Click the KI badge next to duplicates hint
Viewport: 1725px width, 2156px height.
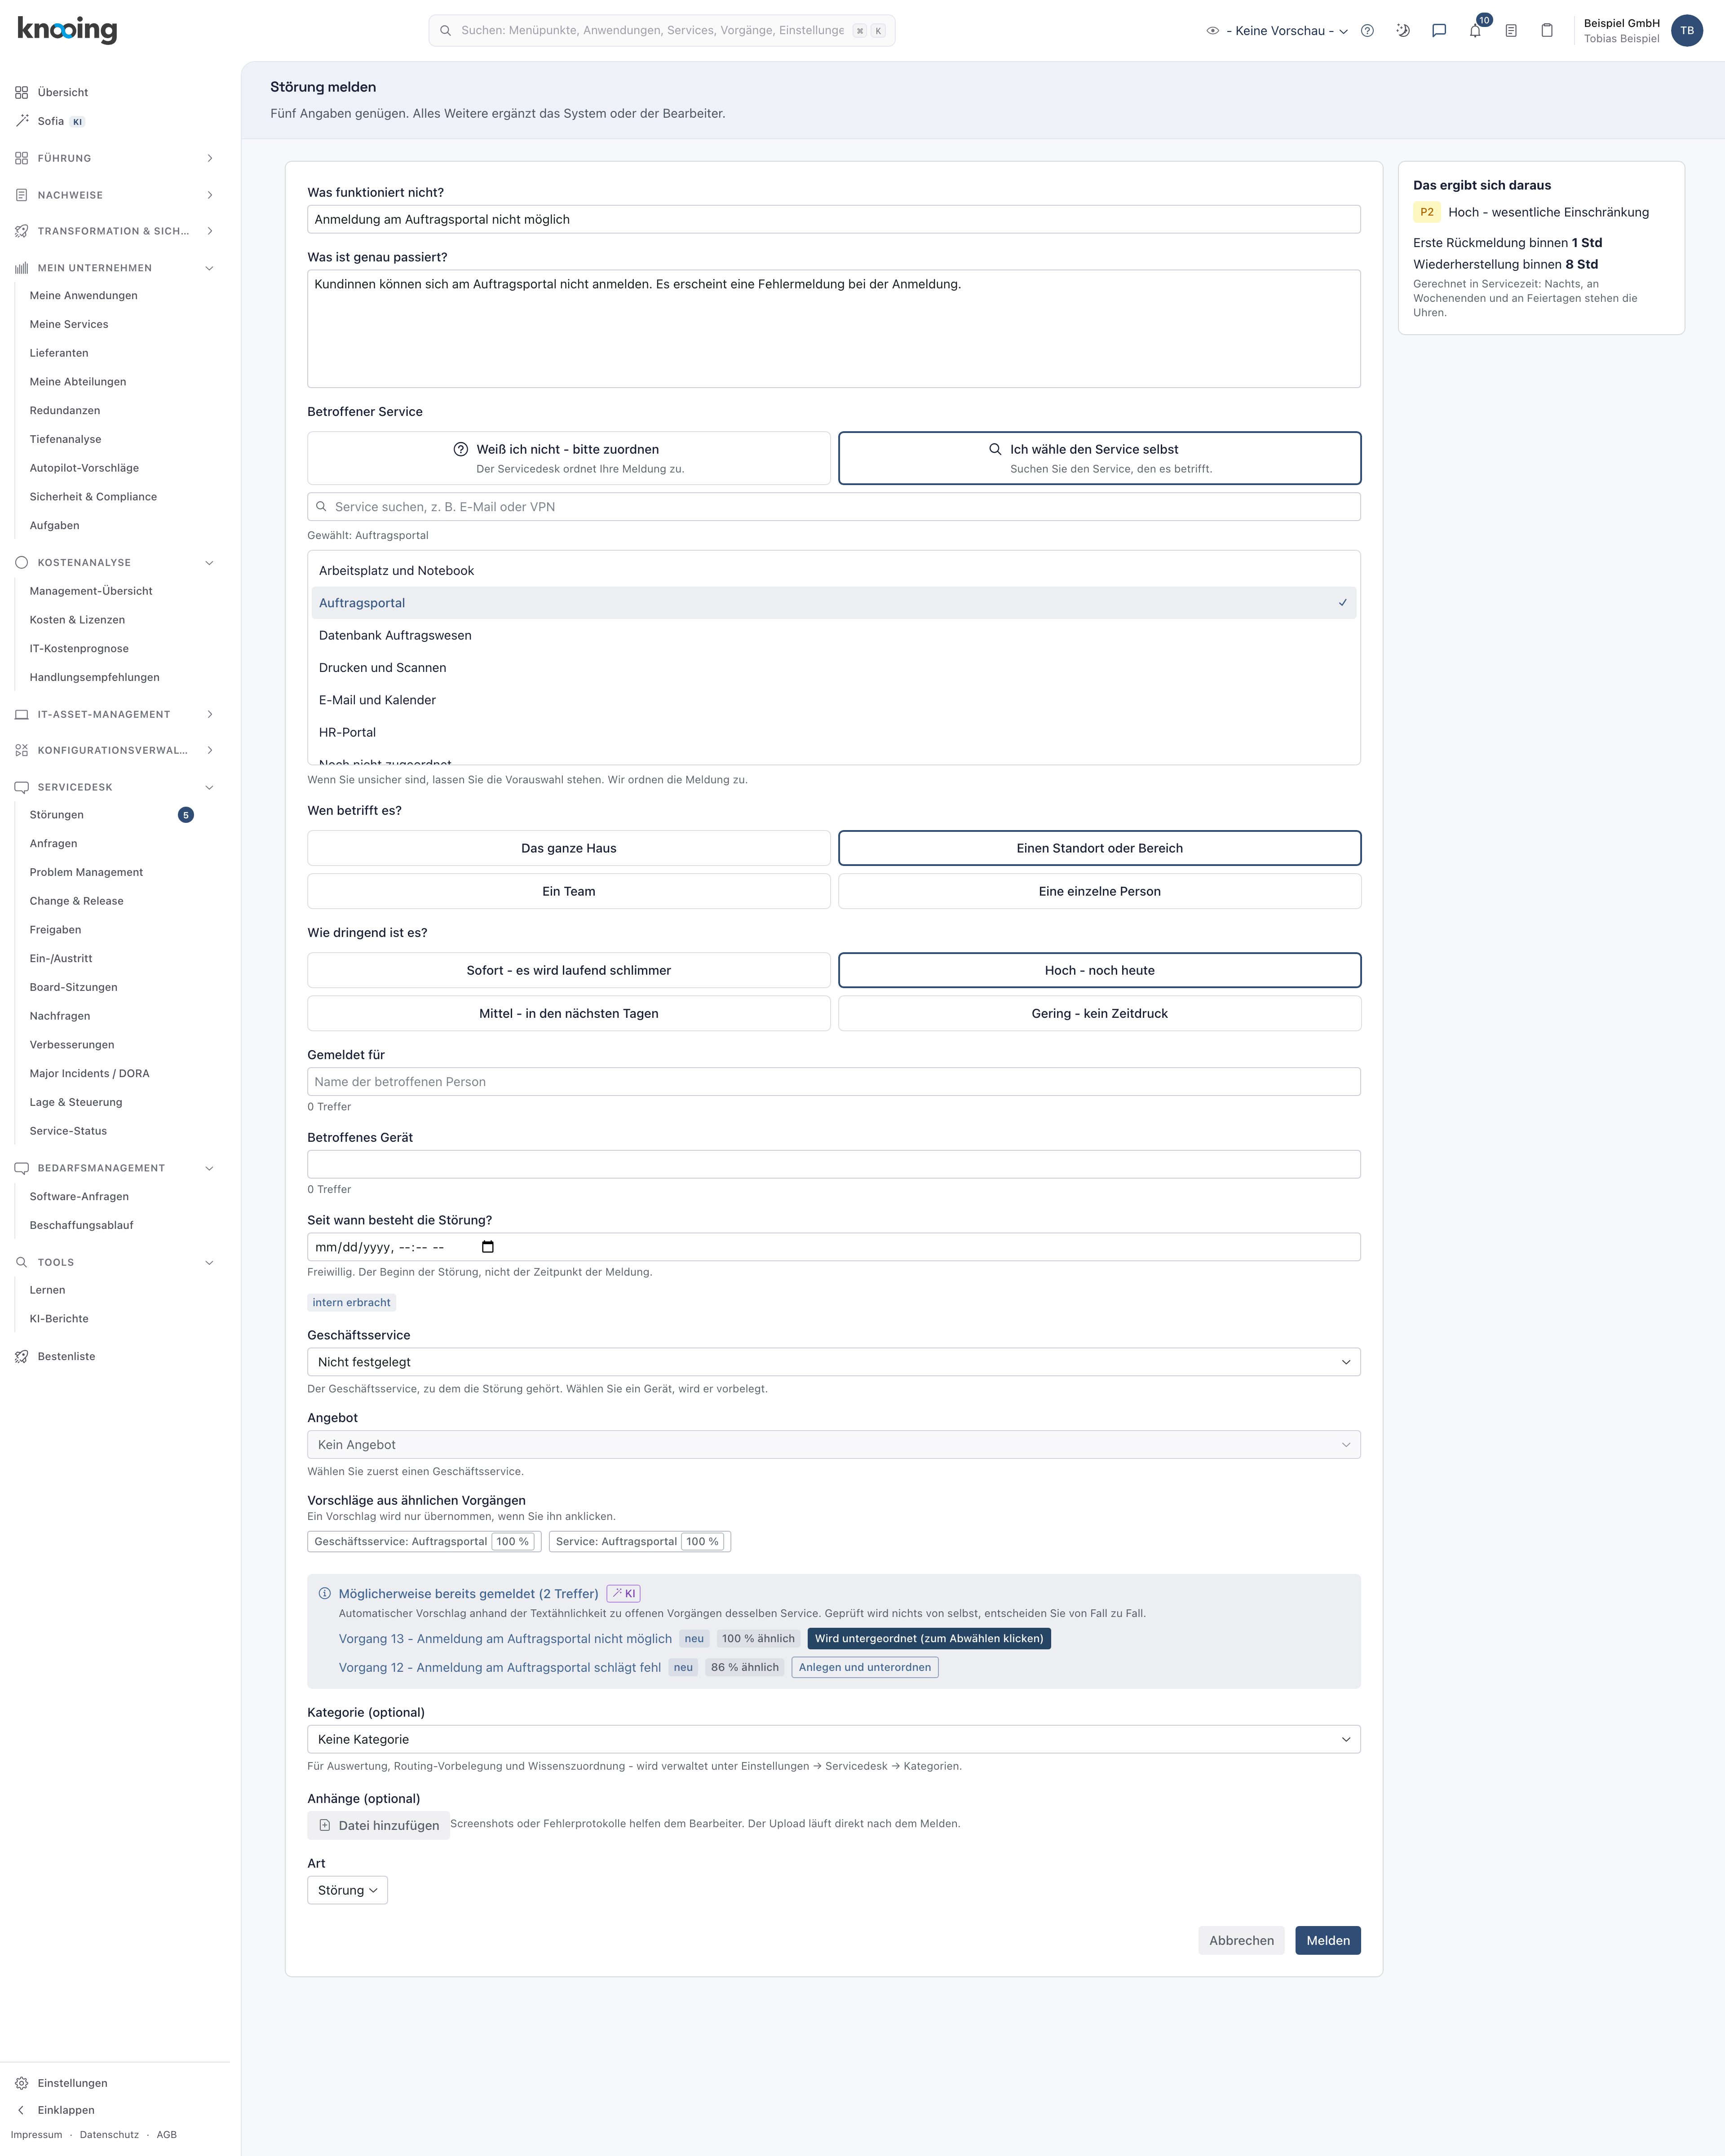click(x=624, y=1594)
